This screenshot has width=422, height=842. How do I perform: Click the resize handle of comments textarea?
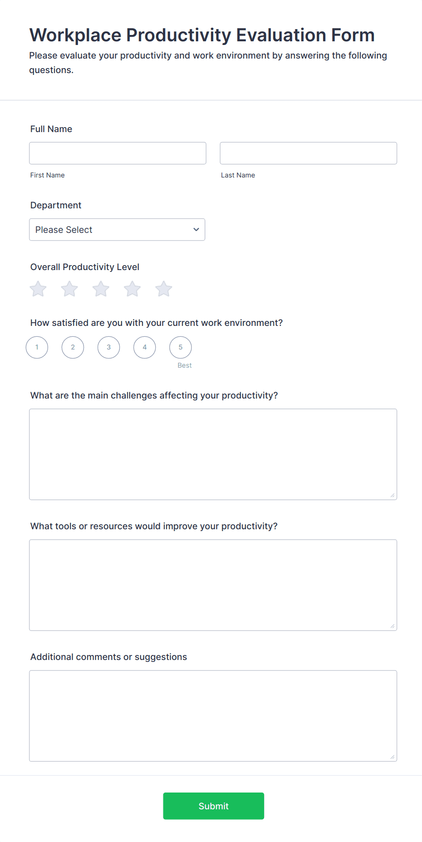point(393,757)
